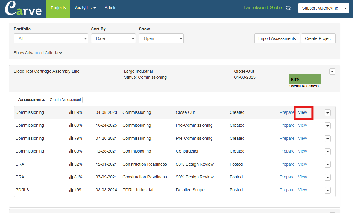The height and width of the screenshot is (213, 353).
Task: Open the Portfolio dropdown
Action: tap(51, 38)
